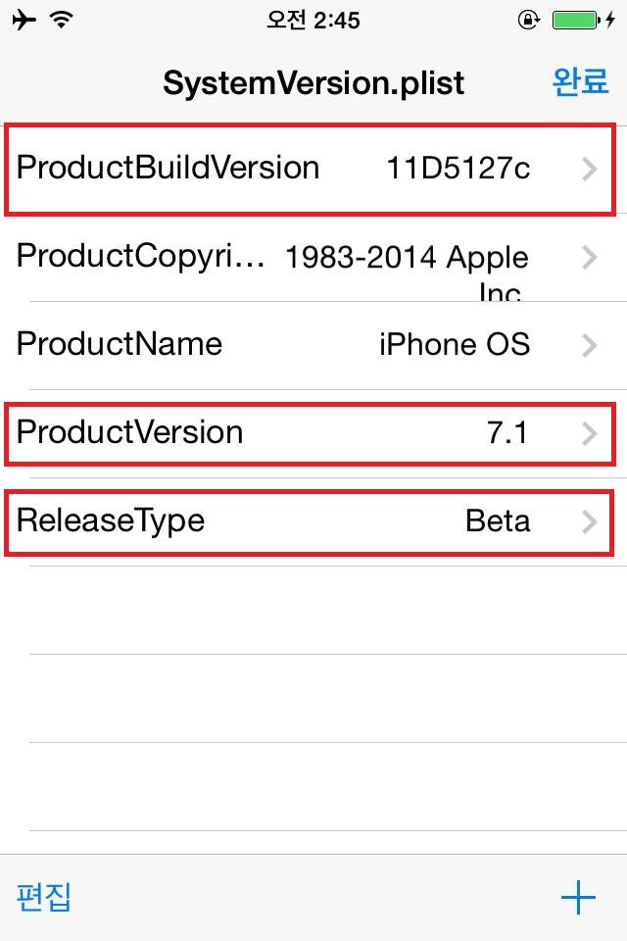Expand the ProductVersion chevron
Viewport: 627px width, 941px height.
coord(589,433)
